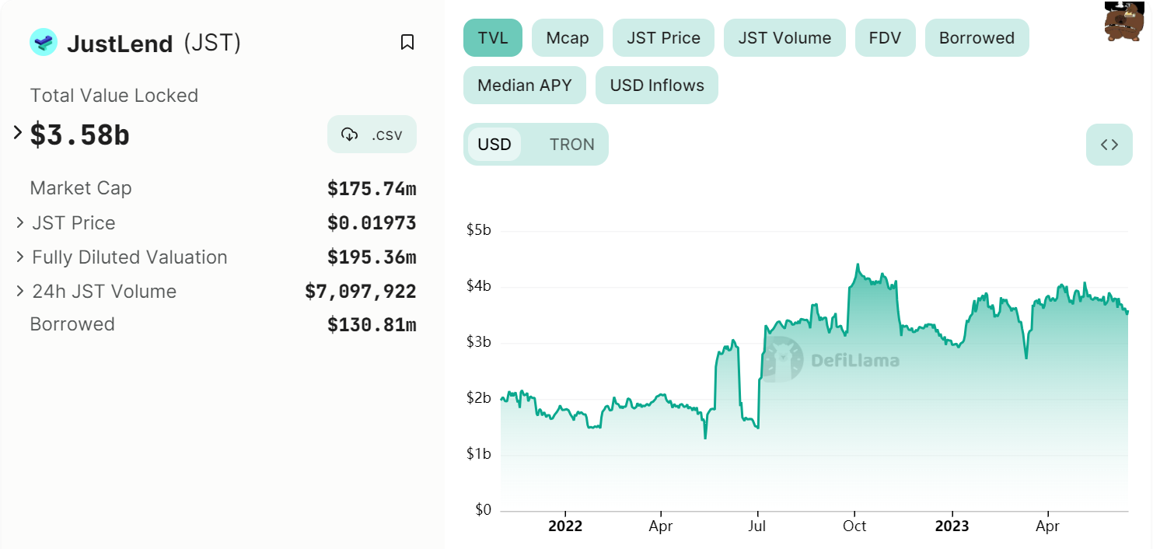Image resolution: width=1153 pixels, height=549 pixels.
Task: Click the JustLend protocol logo
Action: coord(44,43)
